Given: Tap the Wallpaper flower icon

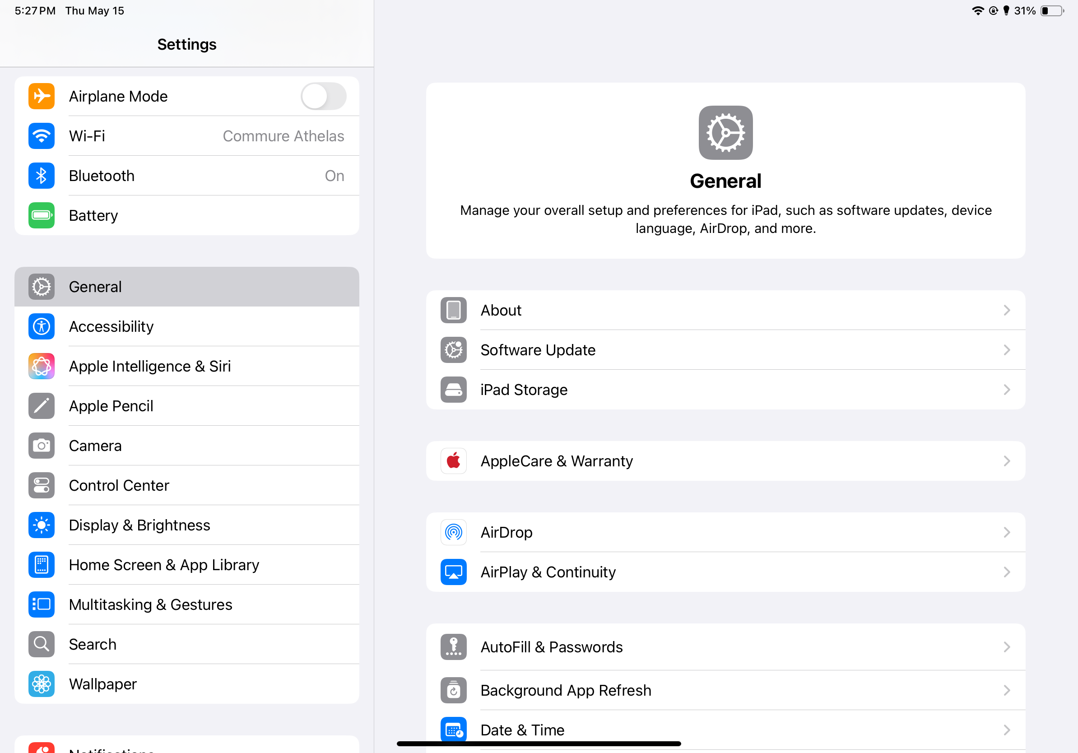Looking at the screenshot, I should 42,684.
